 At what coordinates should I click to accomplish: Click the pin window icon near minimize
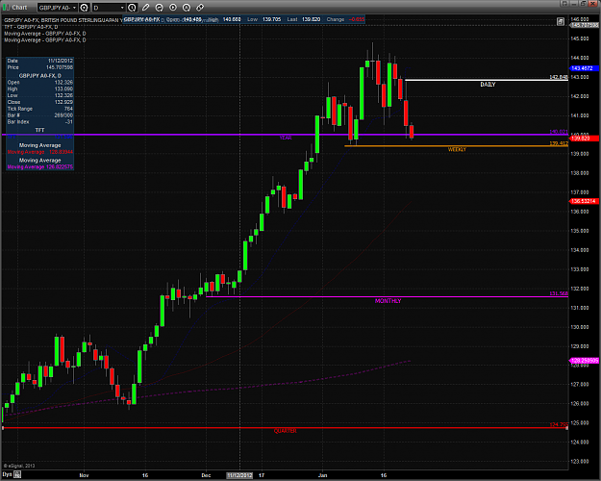pyautogui.click(x=564, y=4)
